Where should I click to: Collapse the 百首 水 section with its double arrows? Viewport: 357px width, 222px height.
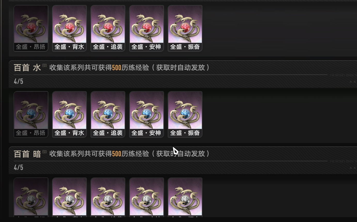353,81
